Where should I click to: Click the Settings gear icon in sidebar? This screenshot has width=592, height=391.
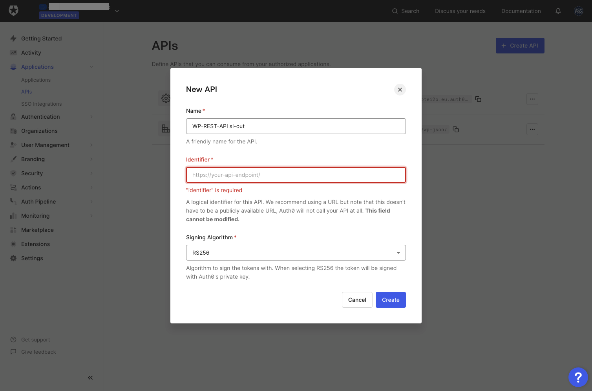pyautogui.click(x=13, y=258)
